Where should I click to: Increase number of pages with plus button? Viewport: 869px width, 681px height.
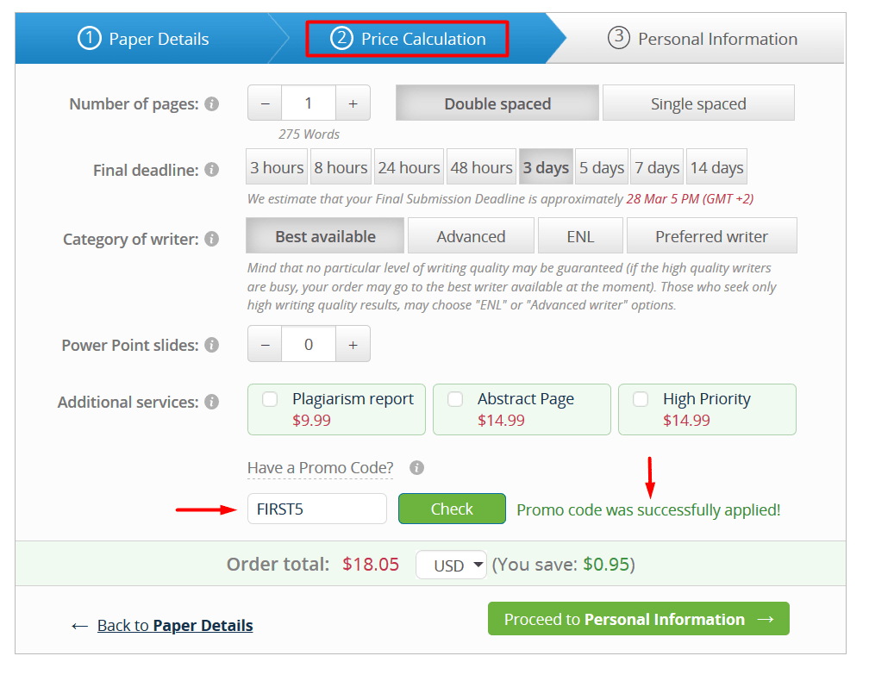[x=353, y=103]
